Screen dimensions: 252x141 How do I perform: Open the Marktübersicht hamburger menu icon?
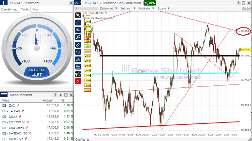pos(4,95)
